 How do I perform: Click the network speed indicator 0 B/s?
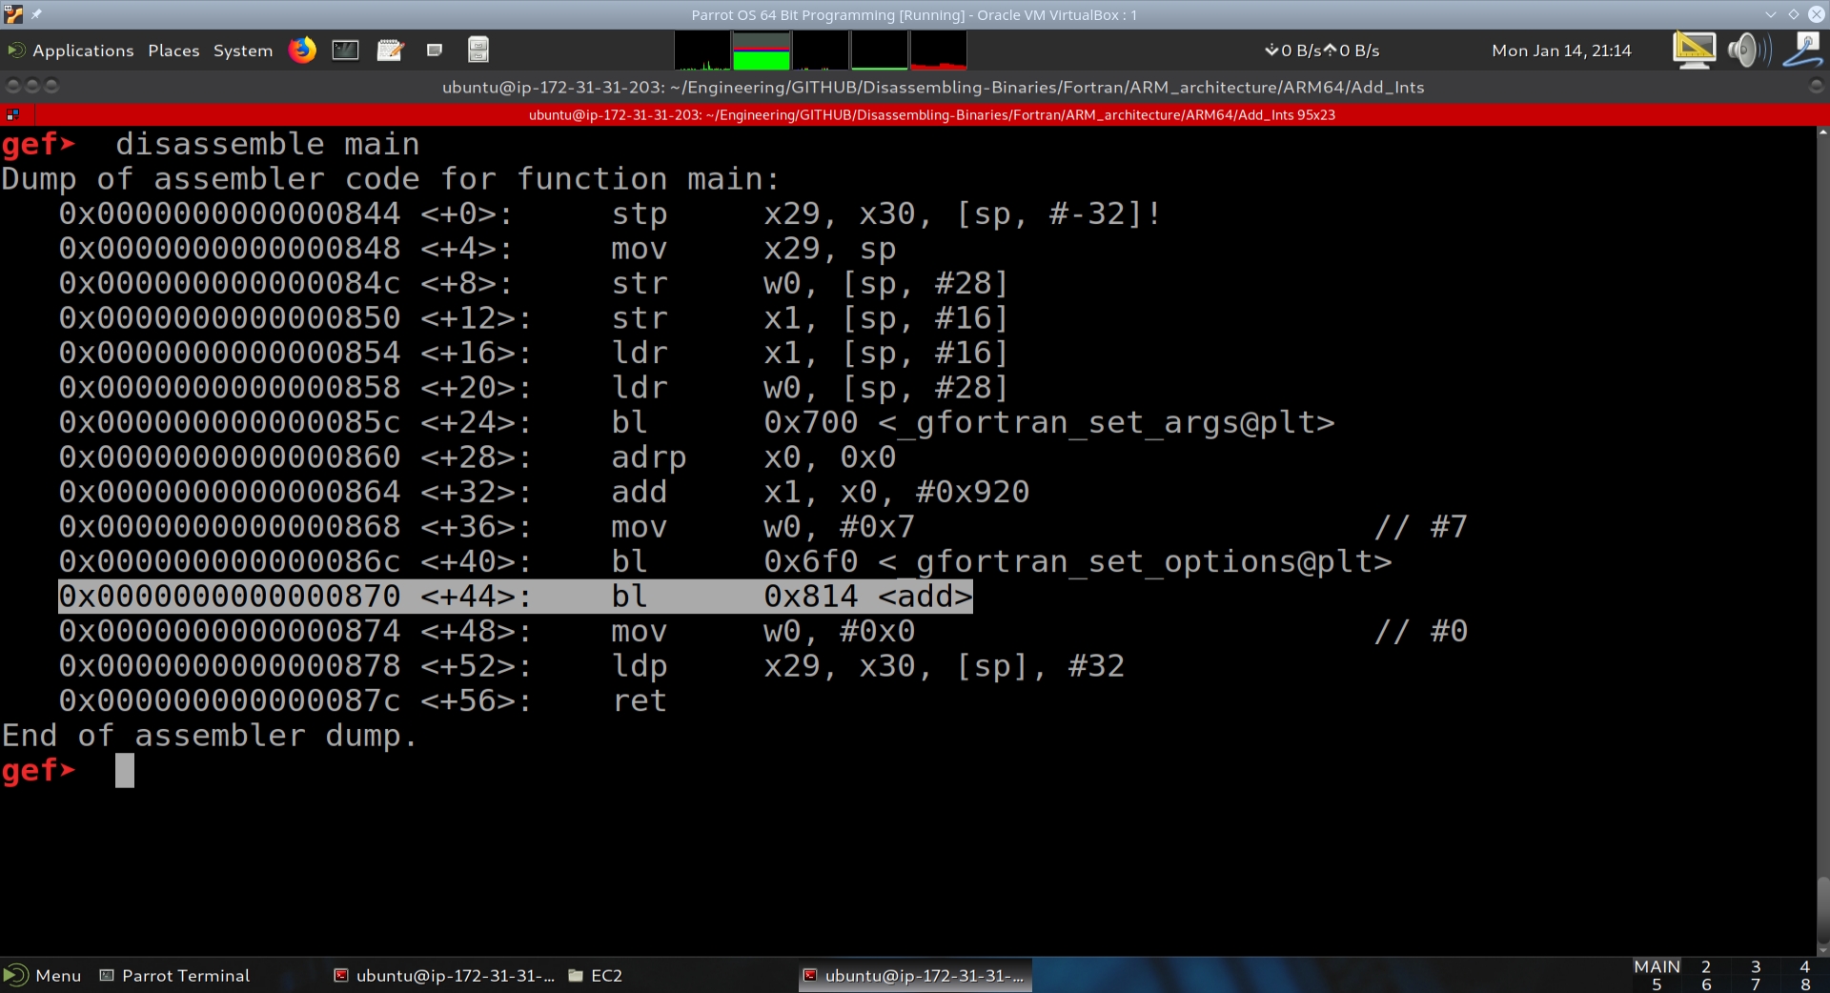pos(1322,51)
